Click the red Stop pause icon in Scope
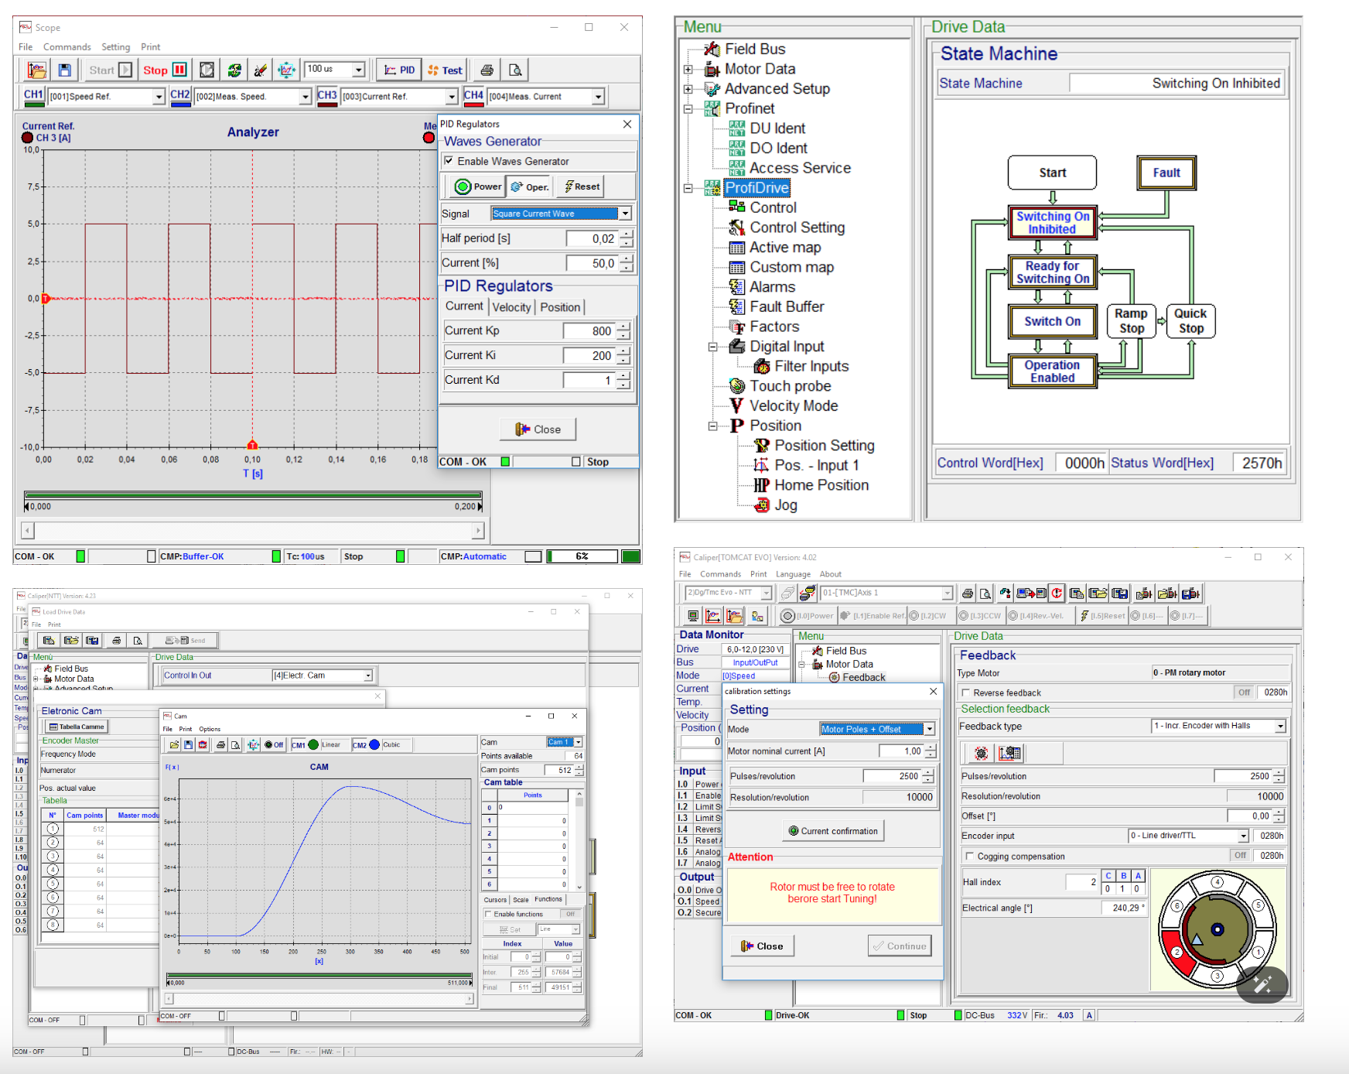 [x=179, y=70]
